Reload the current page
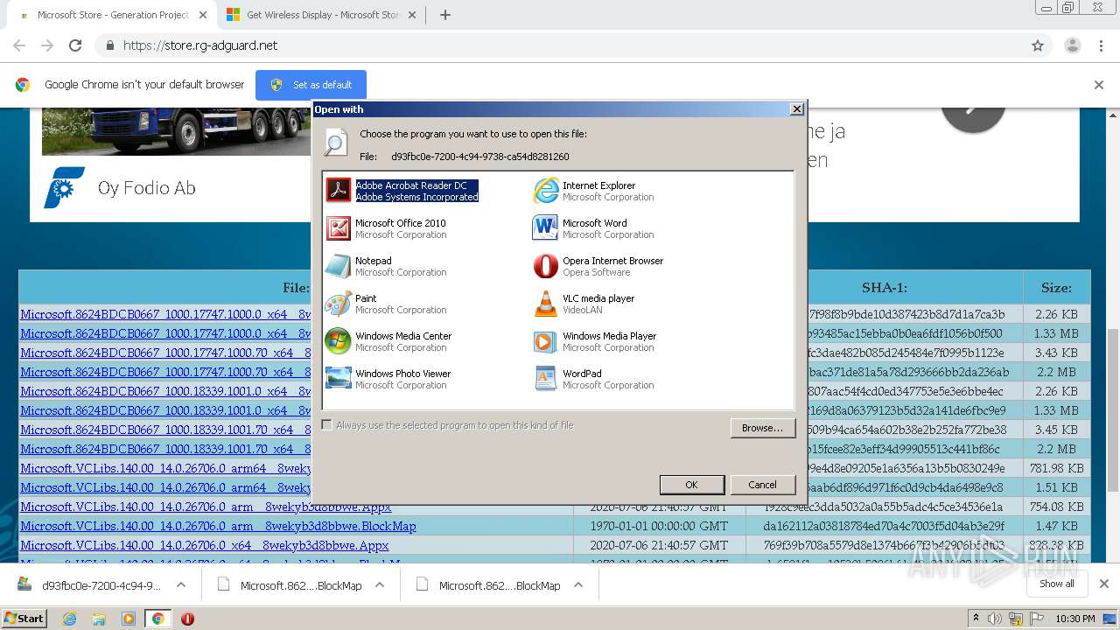The height and width of the screenshot is (630, 1120). (75, 45)
